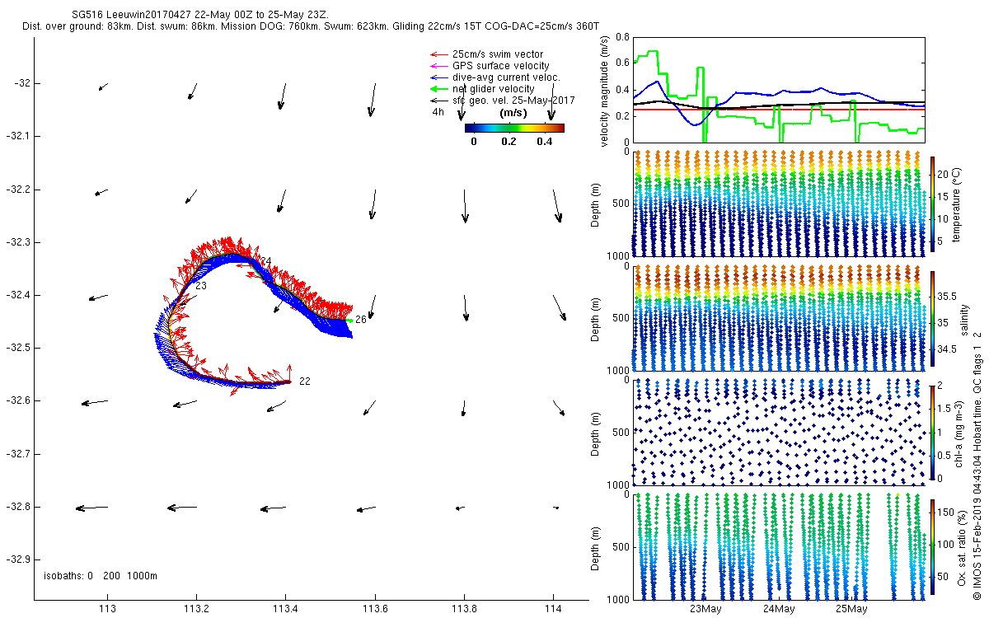The height and width of the screenshot is (618, 989).
Task: Select the black sfc geo. vel. legend arrow
Action: tap(438, 100)
